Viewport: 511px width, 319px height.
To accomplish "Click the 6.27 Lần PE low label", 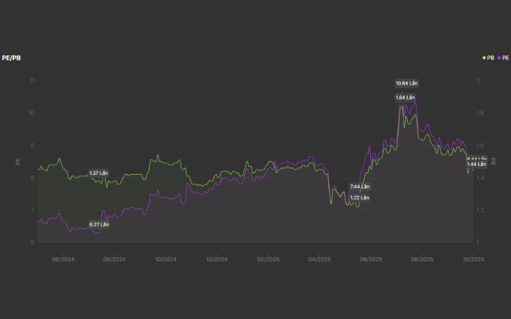I will pyautogui.click(x=99, y=225).
